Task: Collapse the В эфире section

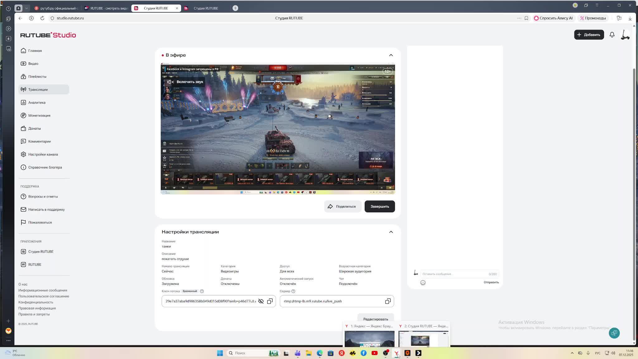Action: click(391, 55)
